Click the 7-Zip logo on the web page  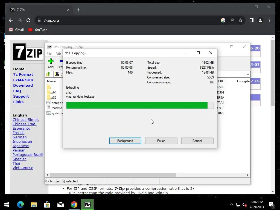click(x=28, y=52)
